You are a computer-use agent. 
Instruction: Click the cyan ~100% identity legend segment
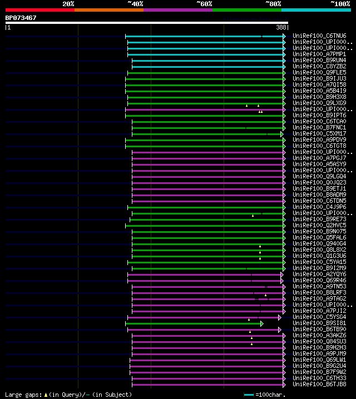click(x=316, y=10)
